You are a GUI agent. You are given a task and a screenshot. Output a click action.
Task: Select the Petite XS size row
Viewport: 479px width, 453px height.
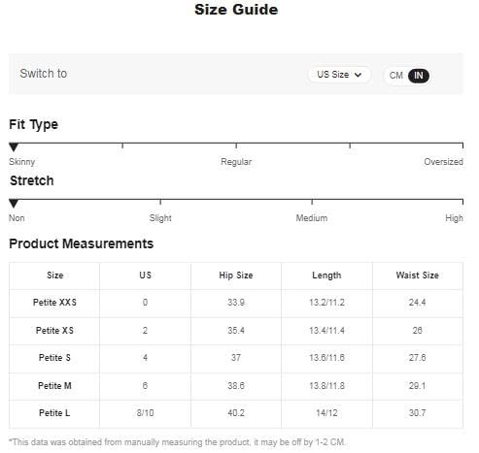(236, 331)
